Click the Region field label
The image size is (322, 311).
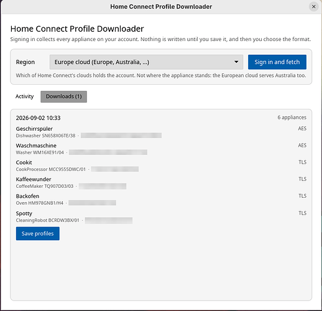(25, 62)
